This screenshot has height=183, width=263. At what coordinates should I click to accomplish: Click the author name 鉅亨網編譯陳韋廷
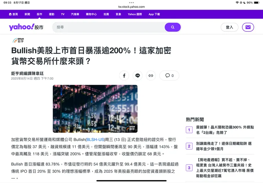(x=27, y=73)
